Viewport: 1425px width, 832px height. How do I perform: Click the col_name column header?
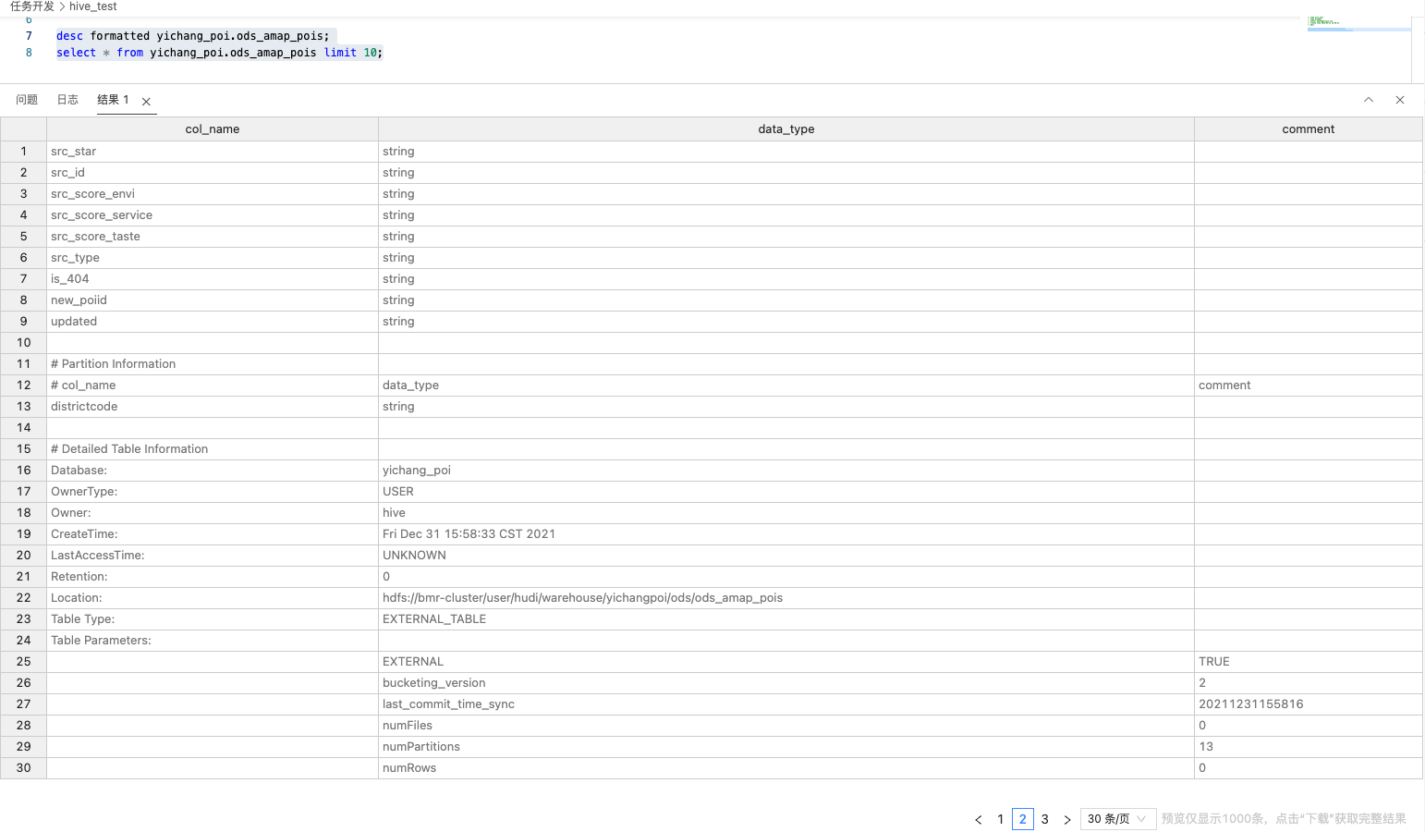pos(213,129)
